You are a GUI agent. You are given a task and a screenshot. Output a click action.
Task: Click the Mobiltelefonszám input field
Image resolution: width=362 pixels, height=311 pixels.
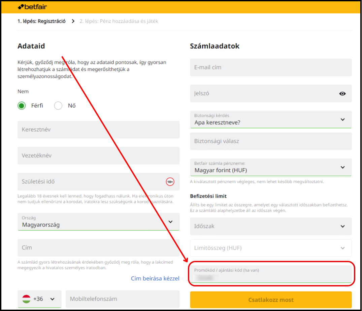tap(123, 299)
